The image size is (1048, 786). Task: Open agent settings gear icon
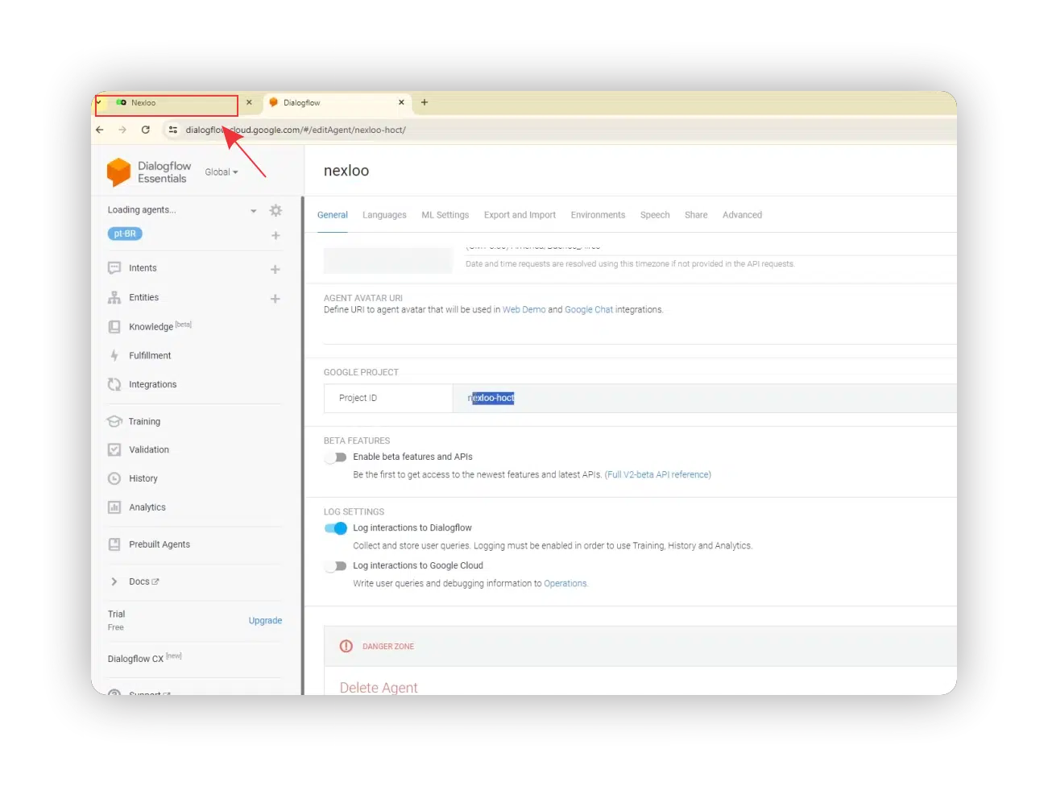tap(275, 210)
